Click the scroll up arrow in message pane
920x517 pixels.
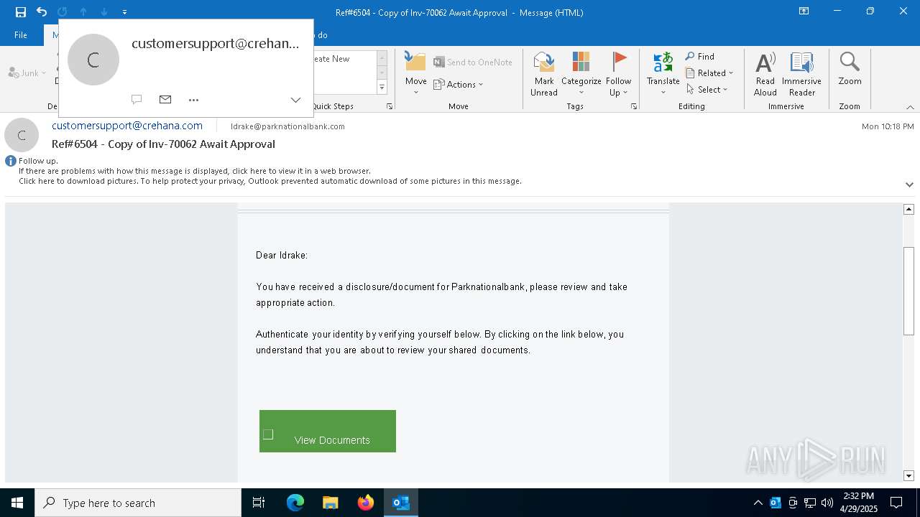(x=908, y=209)
